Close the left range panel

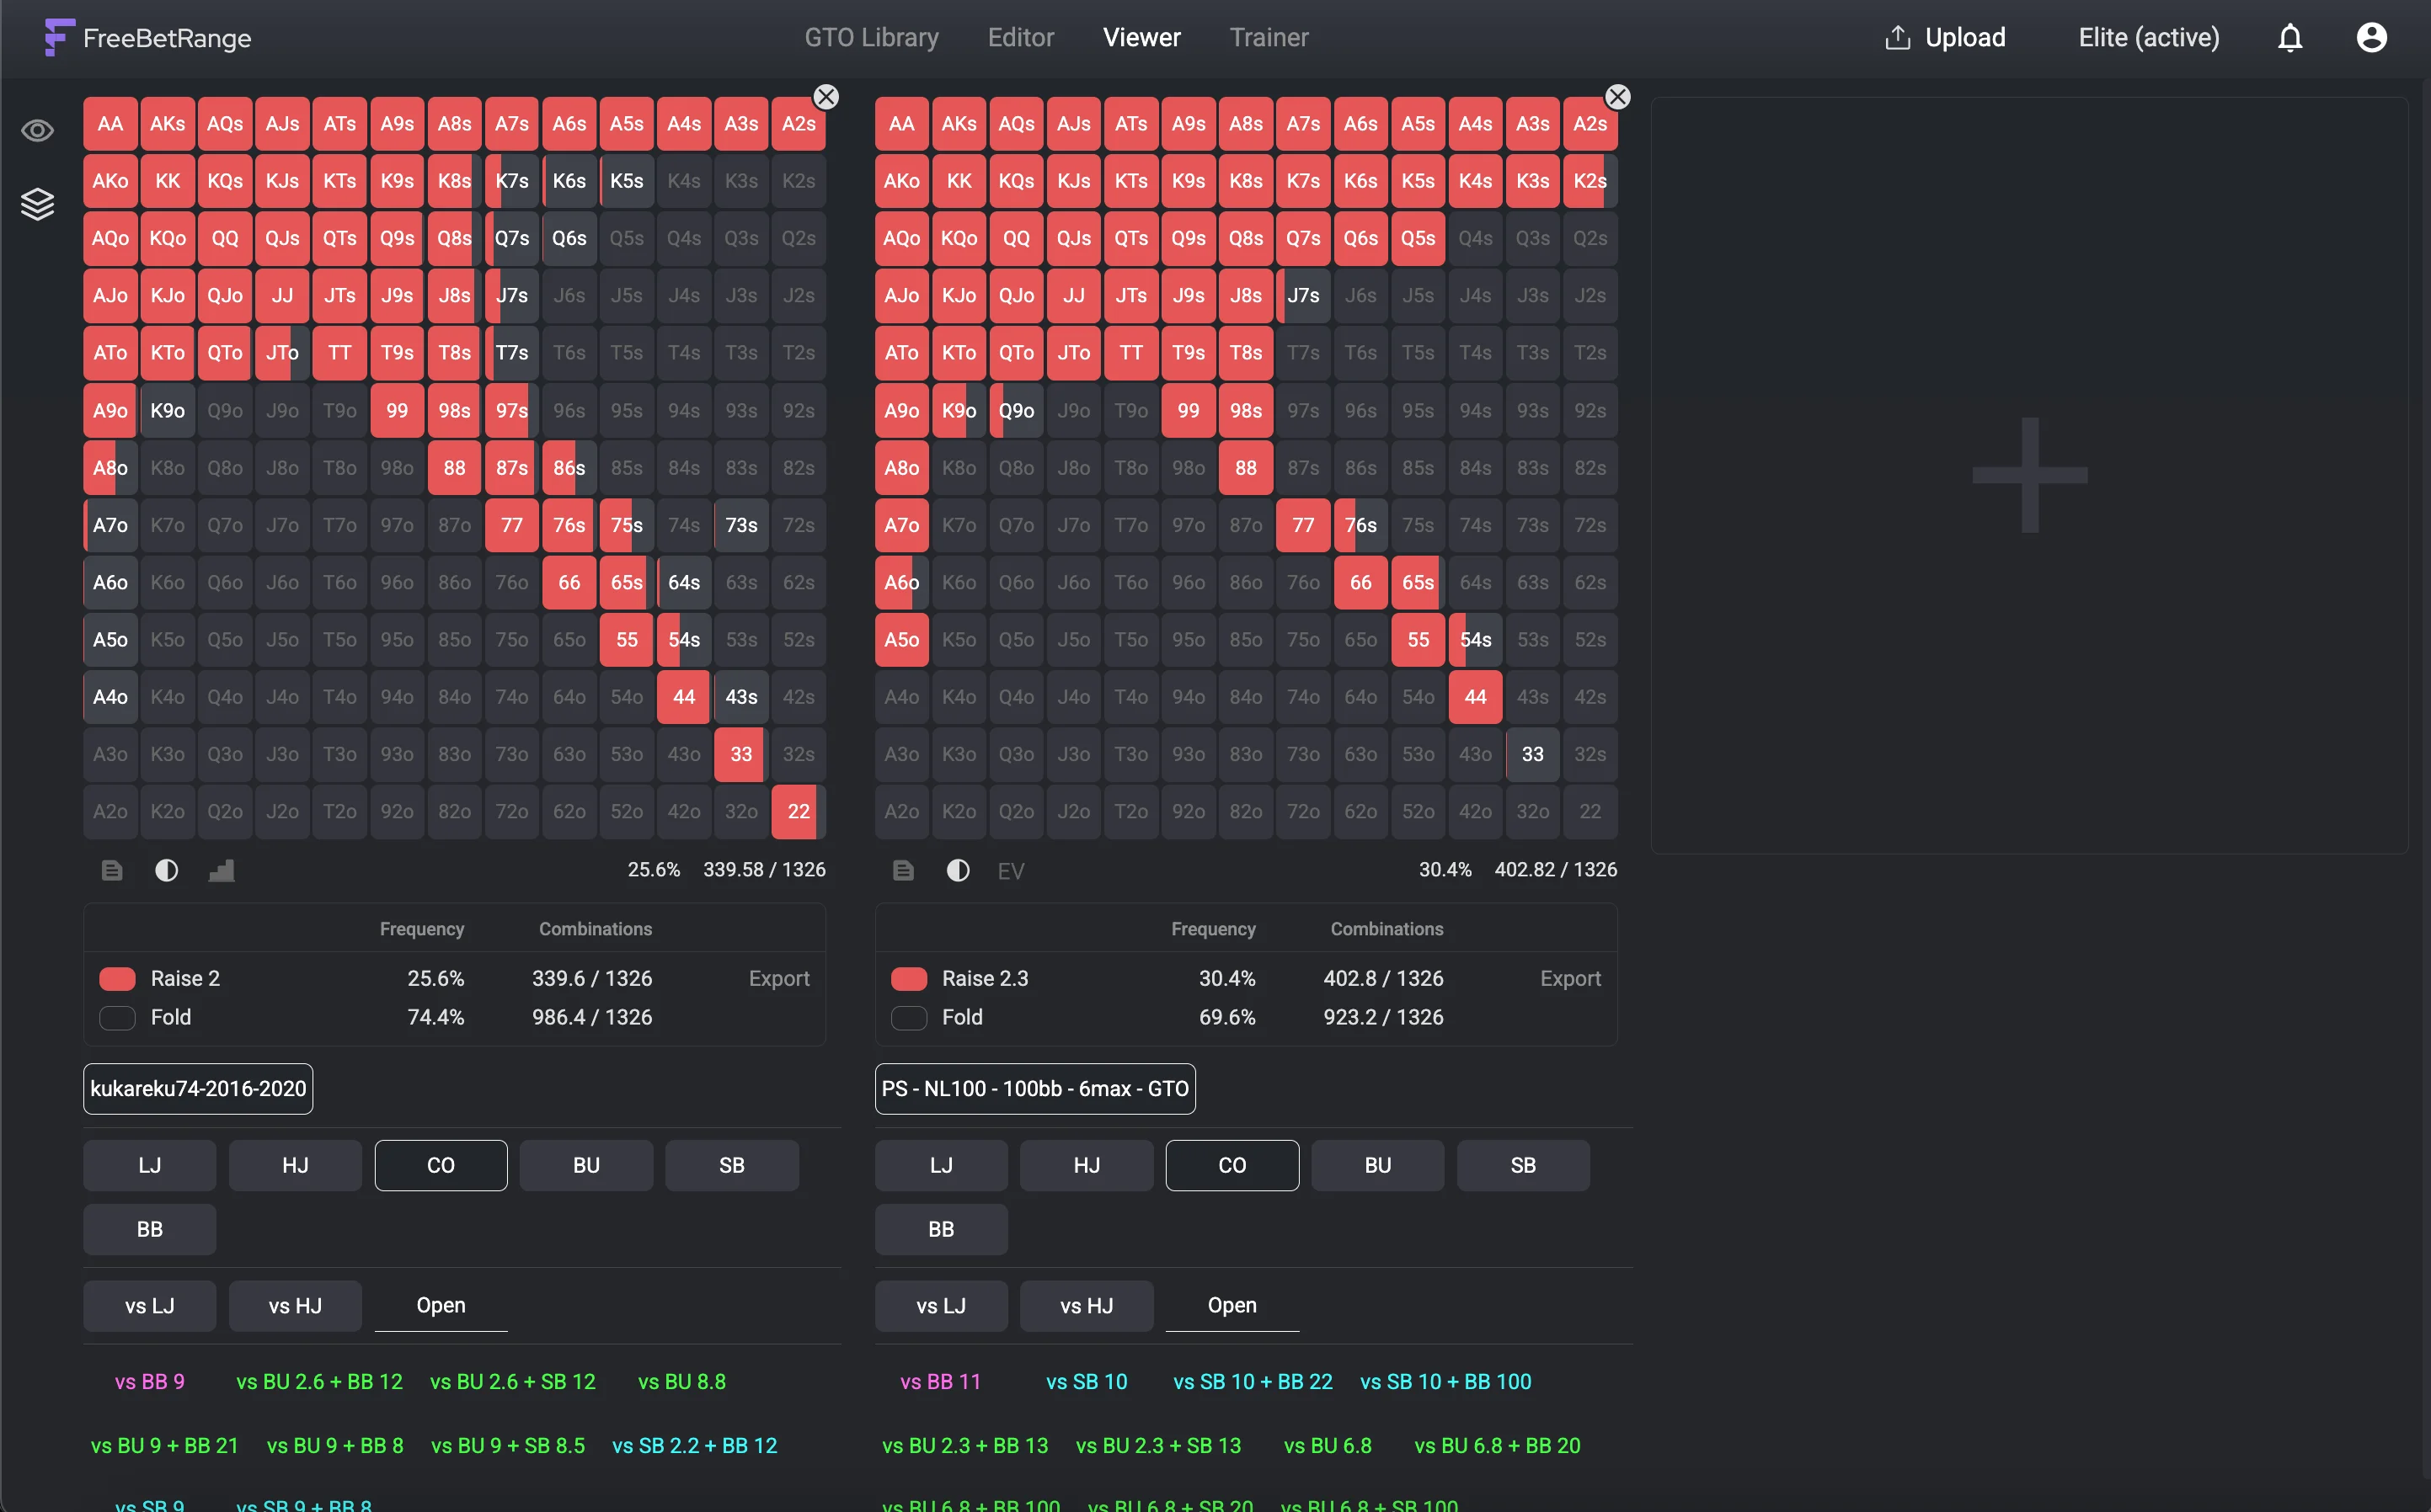825,97
